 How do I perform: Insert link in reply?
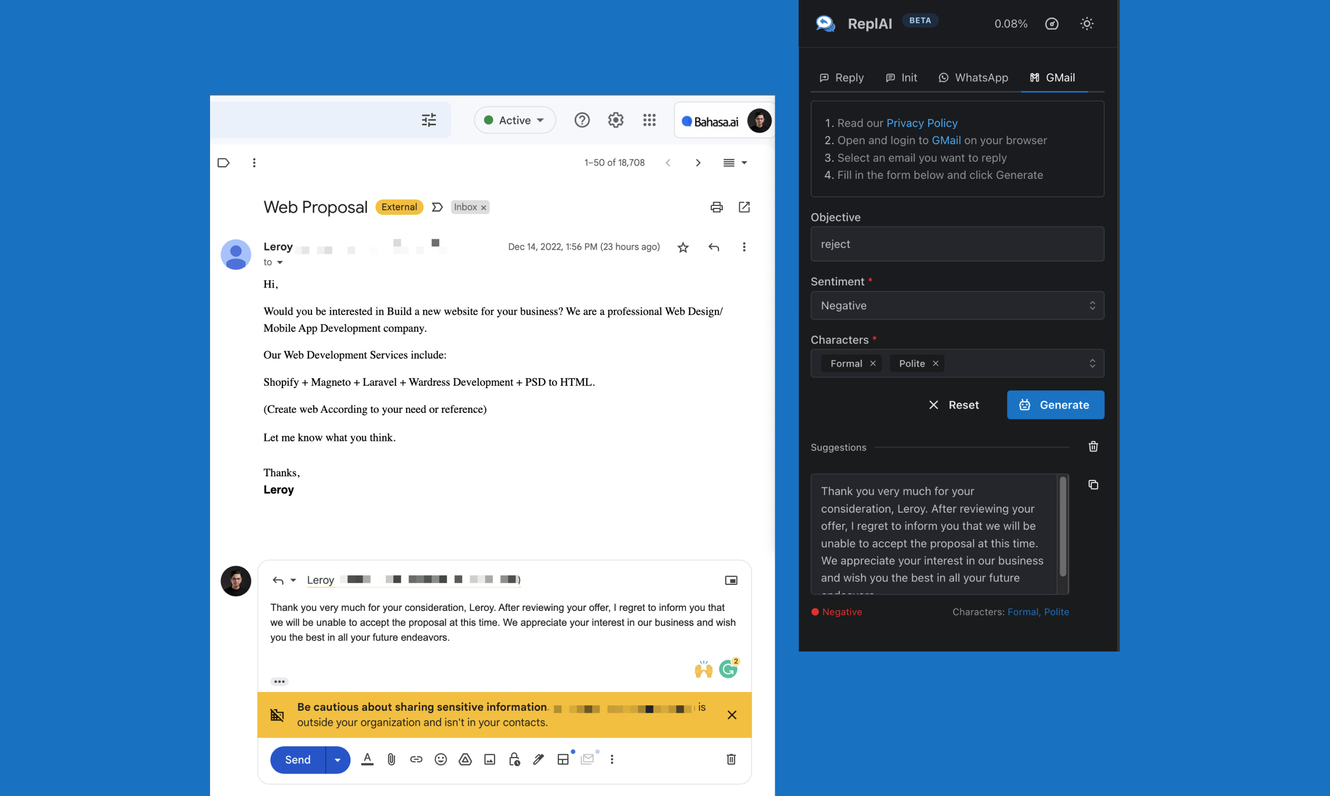click(x=416, y=759)
